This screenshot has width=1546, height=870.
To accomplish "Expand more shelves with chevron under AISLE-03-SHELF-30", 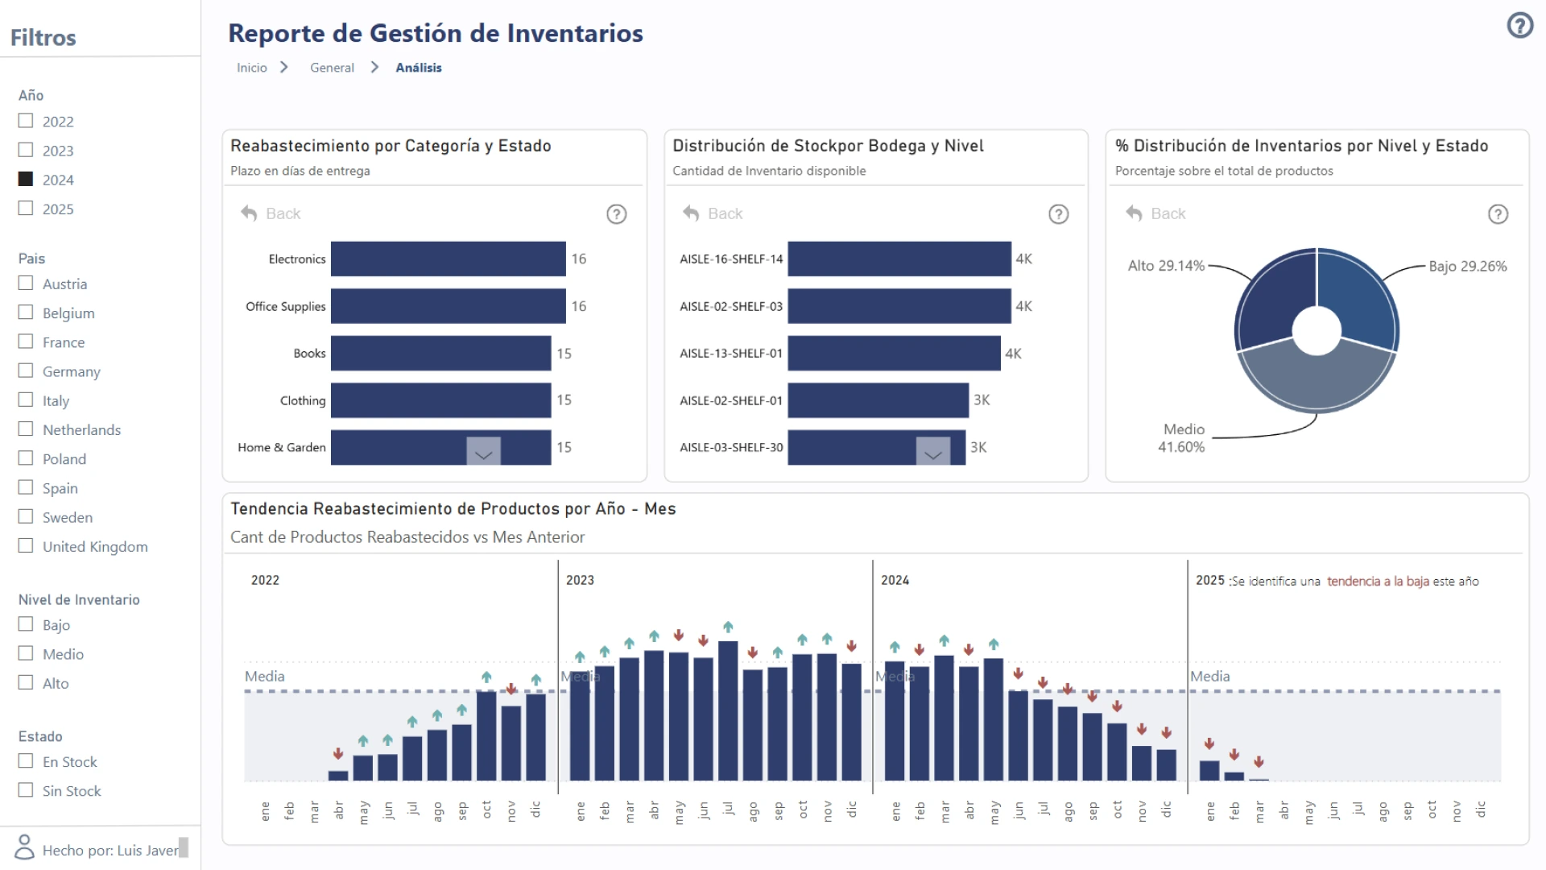I will [x=932, y=452].
